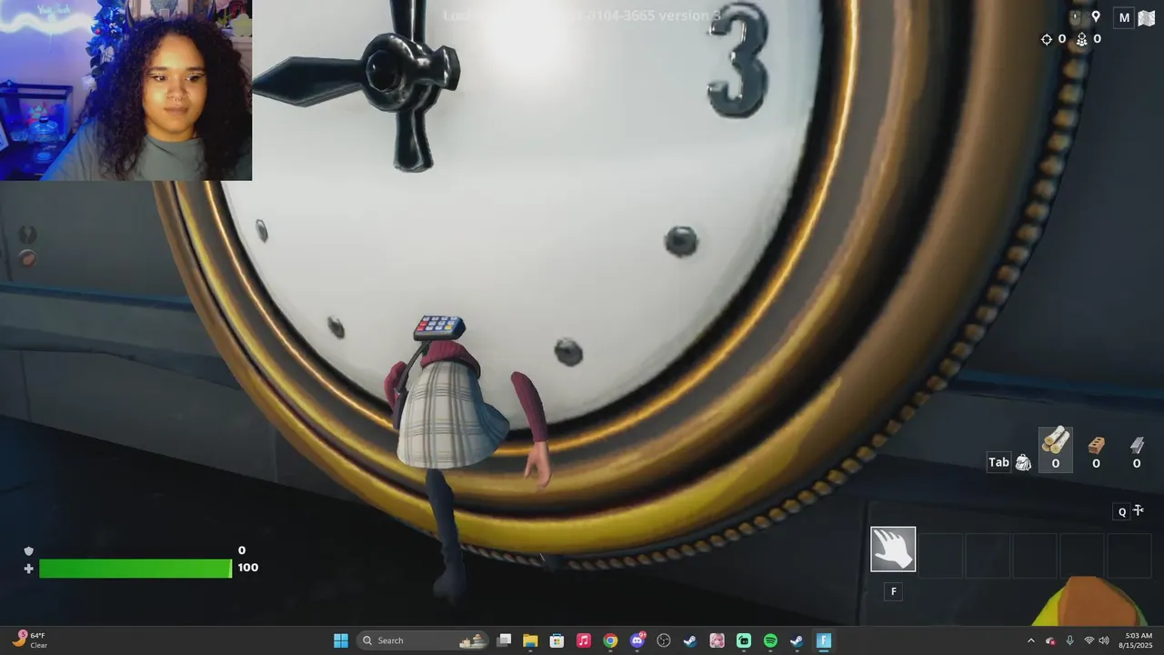The width and height of the screenshot is (1164, 655).
Task: Open the Windows Start menu
Action: (x=341, y=640)
